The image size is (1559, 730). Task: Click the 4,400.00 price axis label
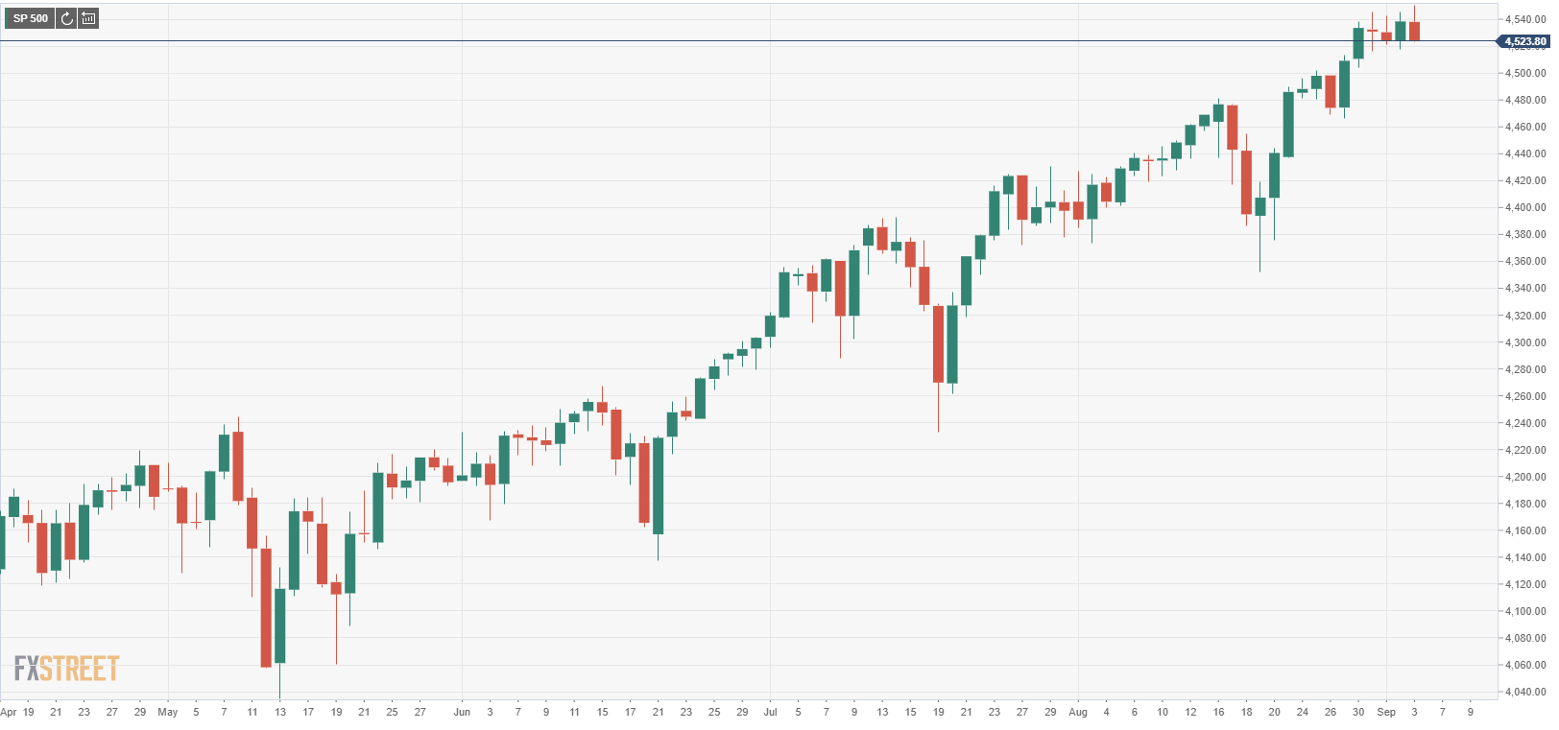(x=1525, y=207)
